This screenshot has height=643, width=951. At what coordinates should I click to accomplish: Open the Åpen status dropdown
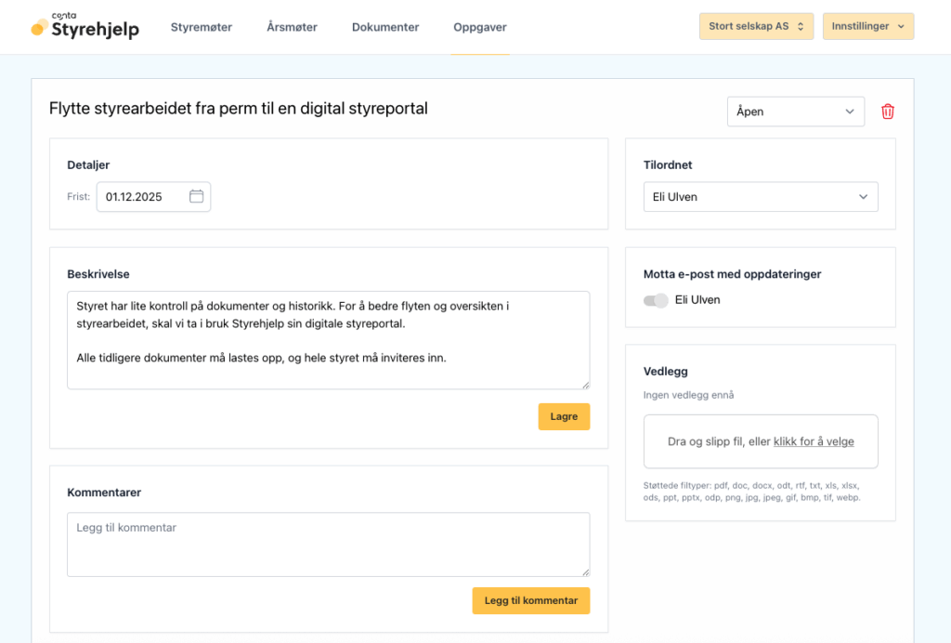[795, 112]
